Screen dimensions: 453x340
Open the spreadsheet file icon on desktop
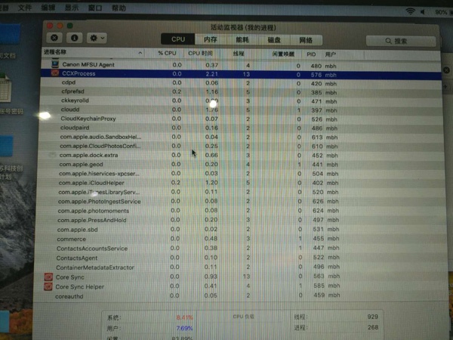[5, 88]
